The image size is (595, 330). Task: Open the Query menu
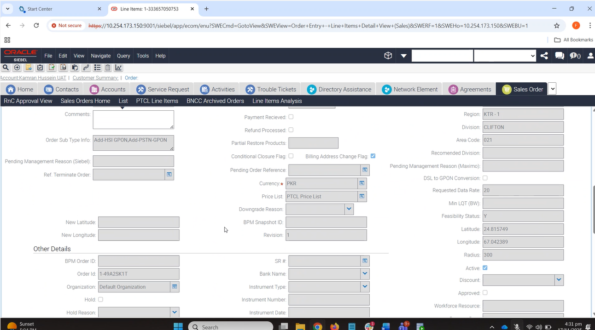tap(123, 56)
